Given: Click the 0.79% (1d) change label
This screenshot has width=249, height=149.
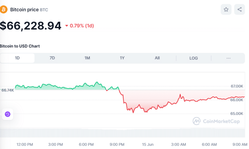Looking at the screenshot, I should click(82, 26).
